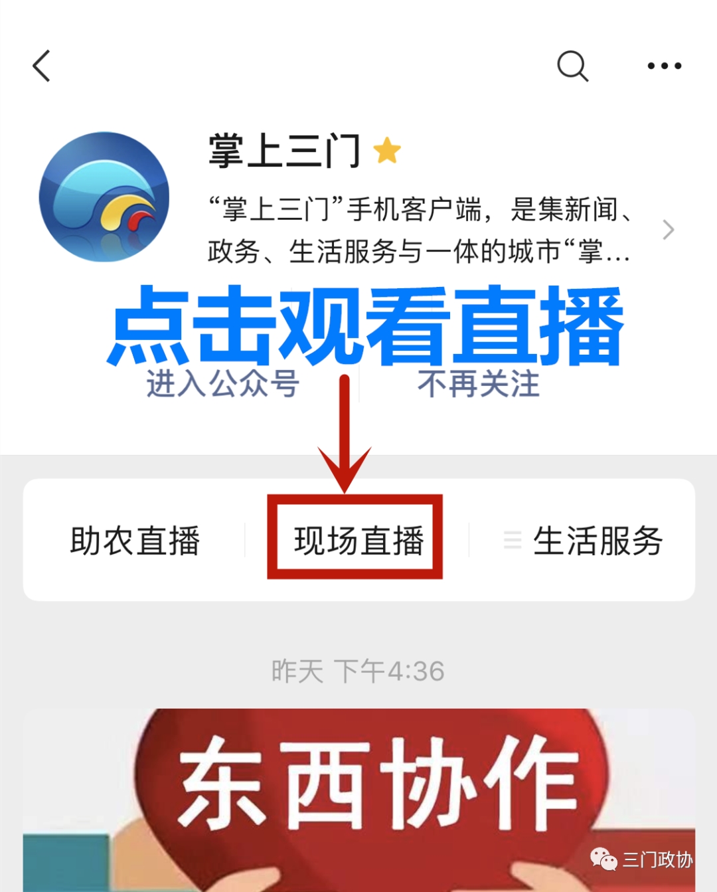
Task: Tap the yellow star beside 掌上三门
Action: pos(387,150)
